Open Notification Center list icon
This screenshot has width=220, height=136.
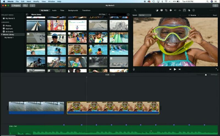coord(216,1)
